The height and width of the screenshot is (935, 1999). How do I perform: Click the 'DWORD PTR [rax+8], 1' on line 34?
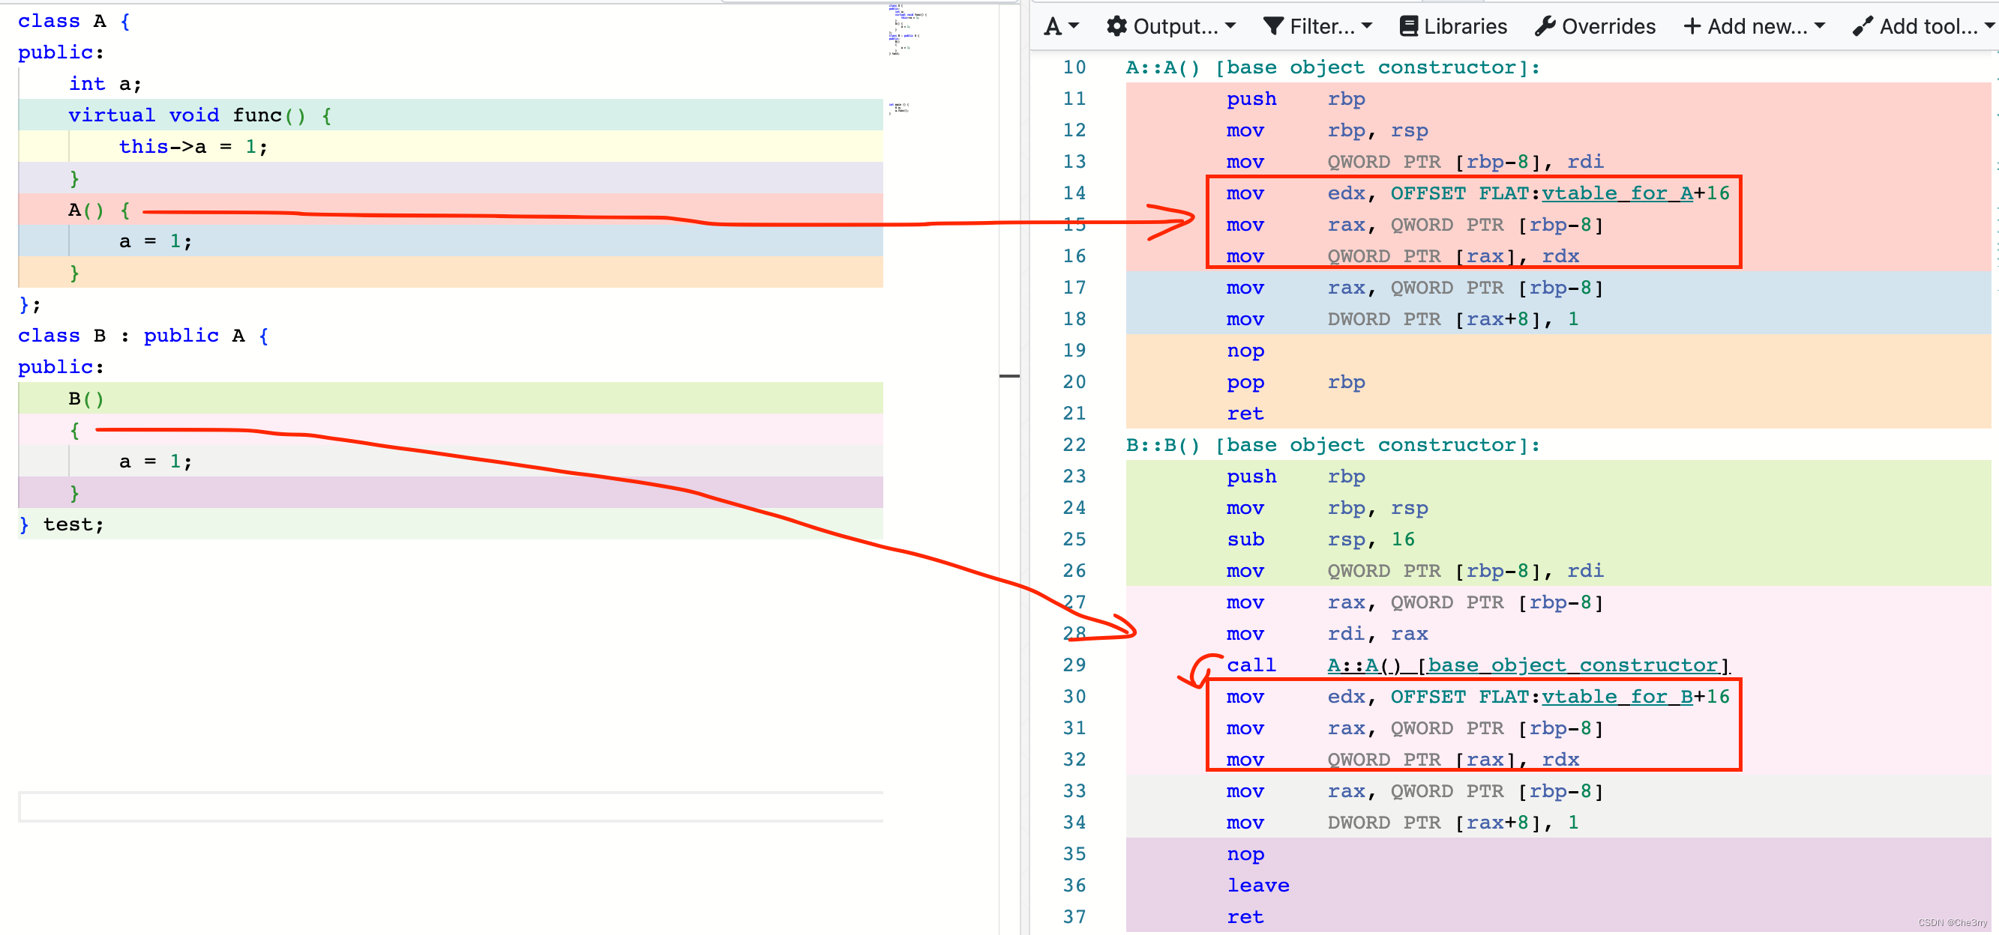[1452, 823]
